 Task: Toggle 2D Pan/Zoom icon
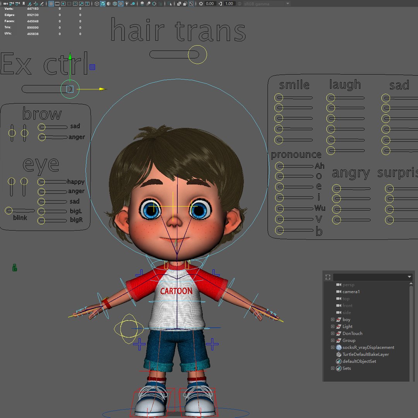(x=36, y=4)
